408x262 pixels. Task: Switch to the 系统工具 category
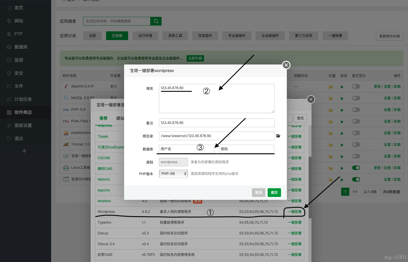tap(175, 36)
